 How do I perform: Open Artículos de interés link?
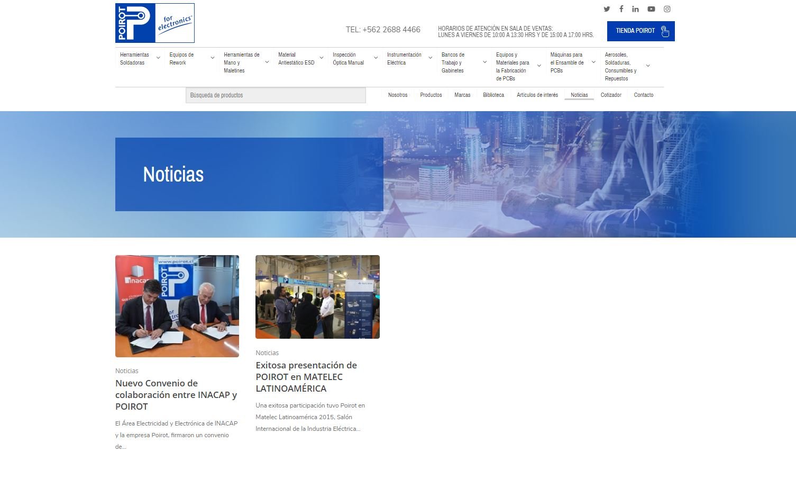(537, 95)
